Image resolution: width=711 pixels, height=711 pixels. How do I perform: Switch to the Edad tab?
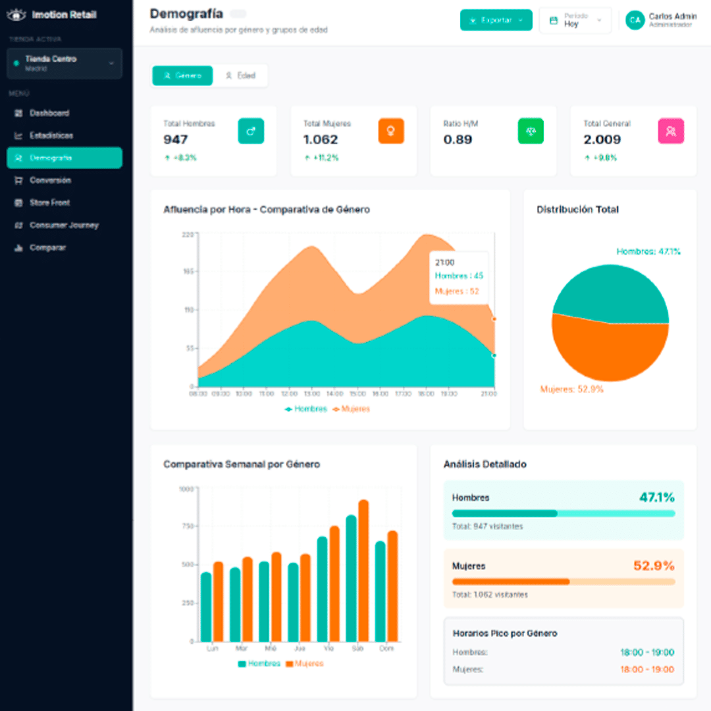(x=240, y=76)
